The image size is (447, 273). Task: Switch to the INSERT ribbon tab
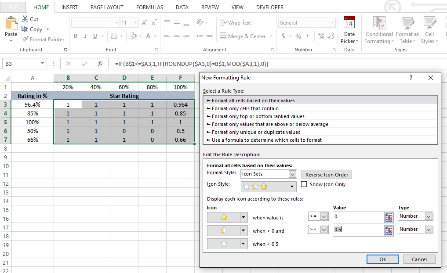(69, 7)
